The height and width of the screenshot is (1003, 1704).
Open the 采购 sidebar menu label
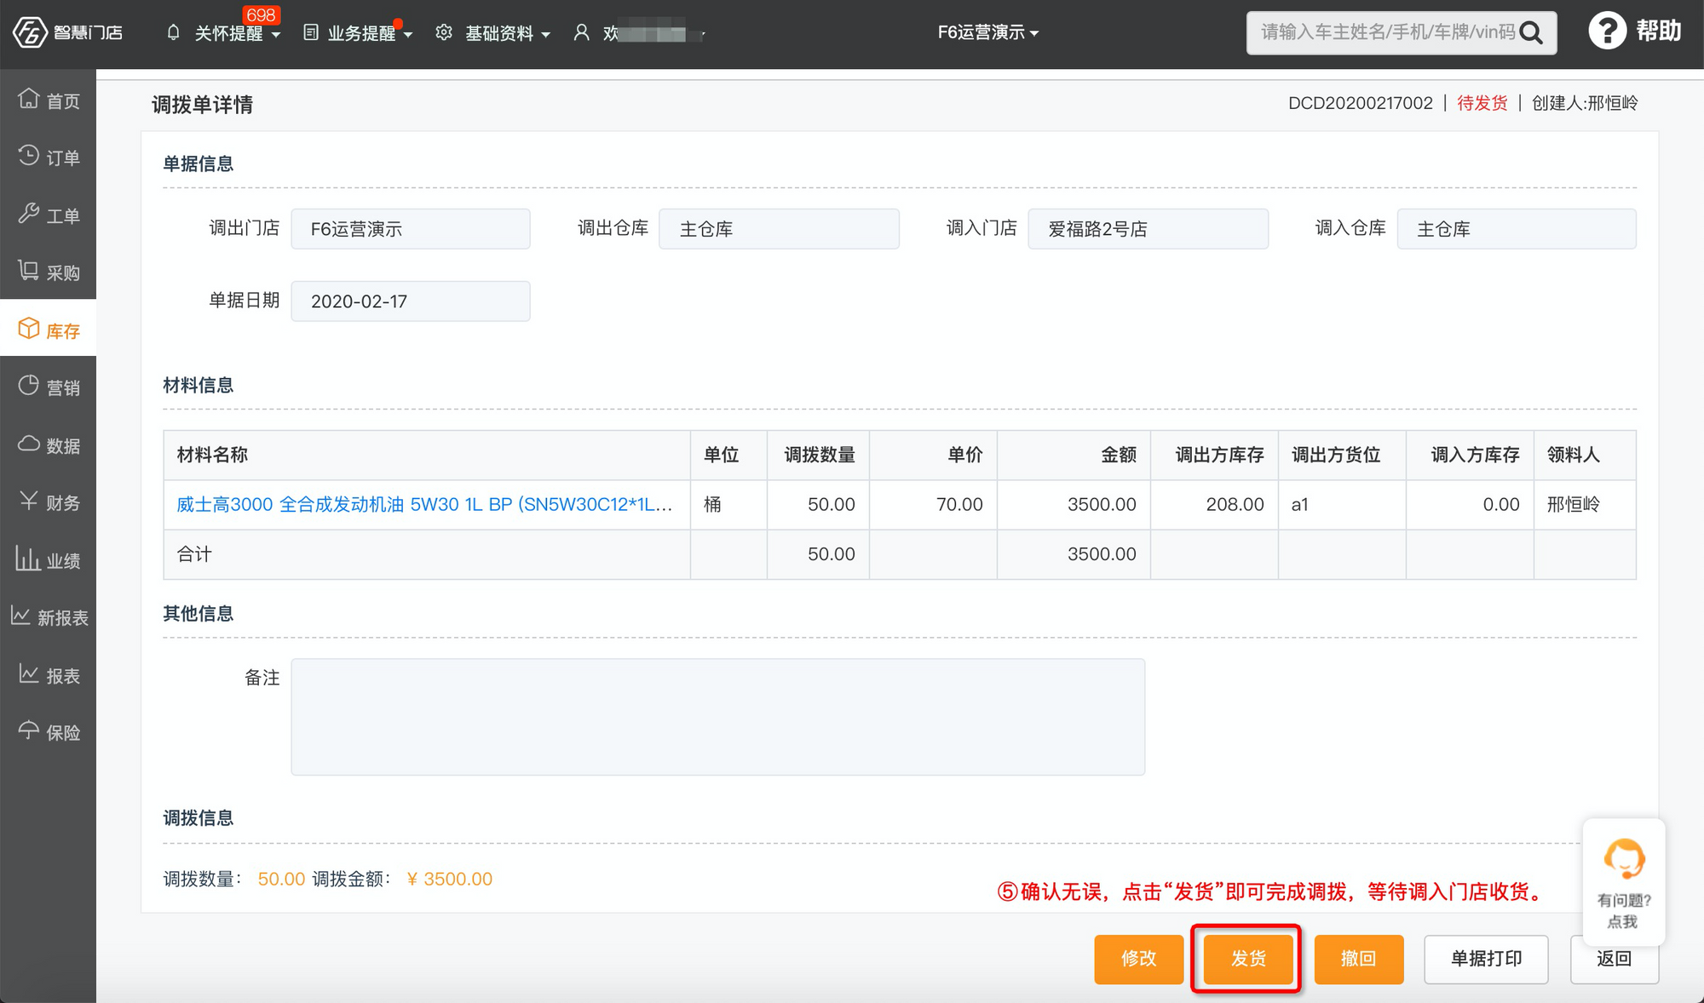tap(63, 273)
